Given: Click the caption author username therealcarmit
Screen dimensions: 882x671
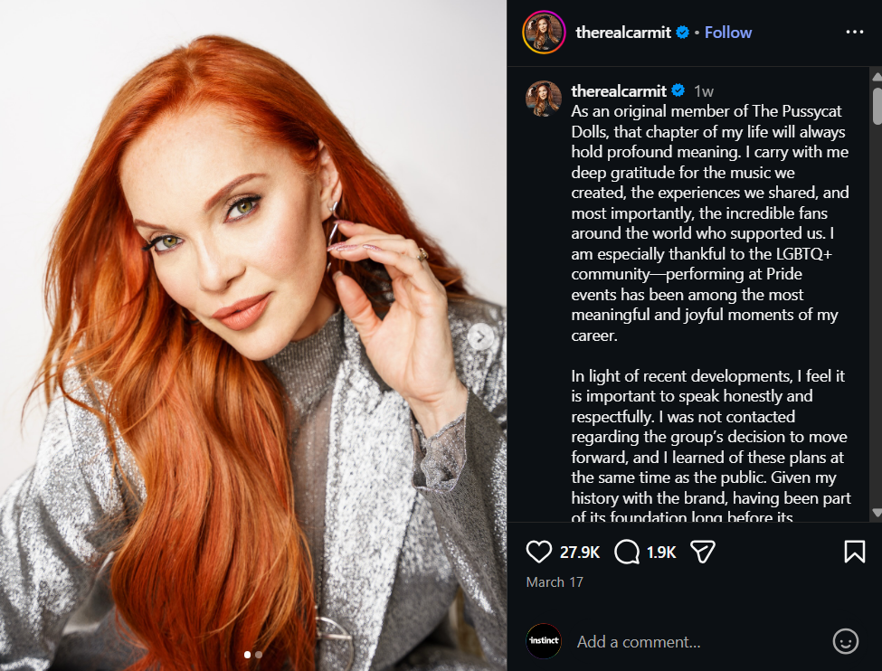Looking at the screenshot, I should (619, 90).
